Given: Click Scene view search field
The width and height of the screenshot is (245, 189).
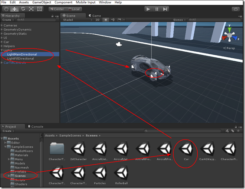Looking at the screenshot, I should pyautogui.click(x=215, y=20).
